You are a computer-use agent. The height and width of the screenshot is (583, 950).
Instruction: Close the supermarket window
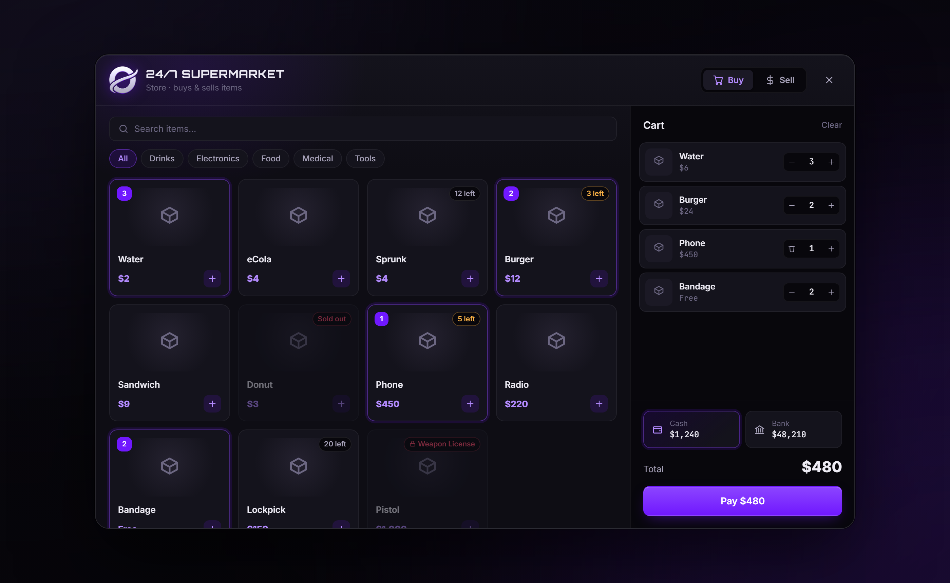pyautogui.click(x=829, y=80)
